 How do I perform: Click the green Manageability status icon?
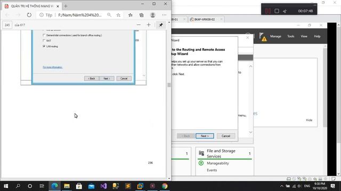[x=201, y=163]
